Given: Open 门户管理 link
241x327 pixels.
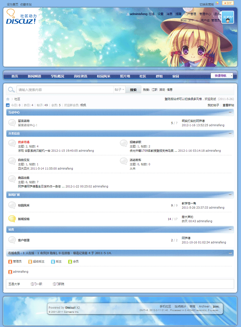Looking at the screenshot, I should click(x=190, y=14).
